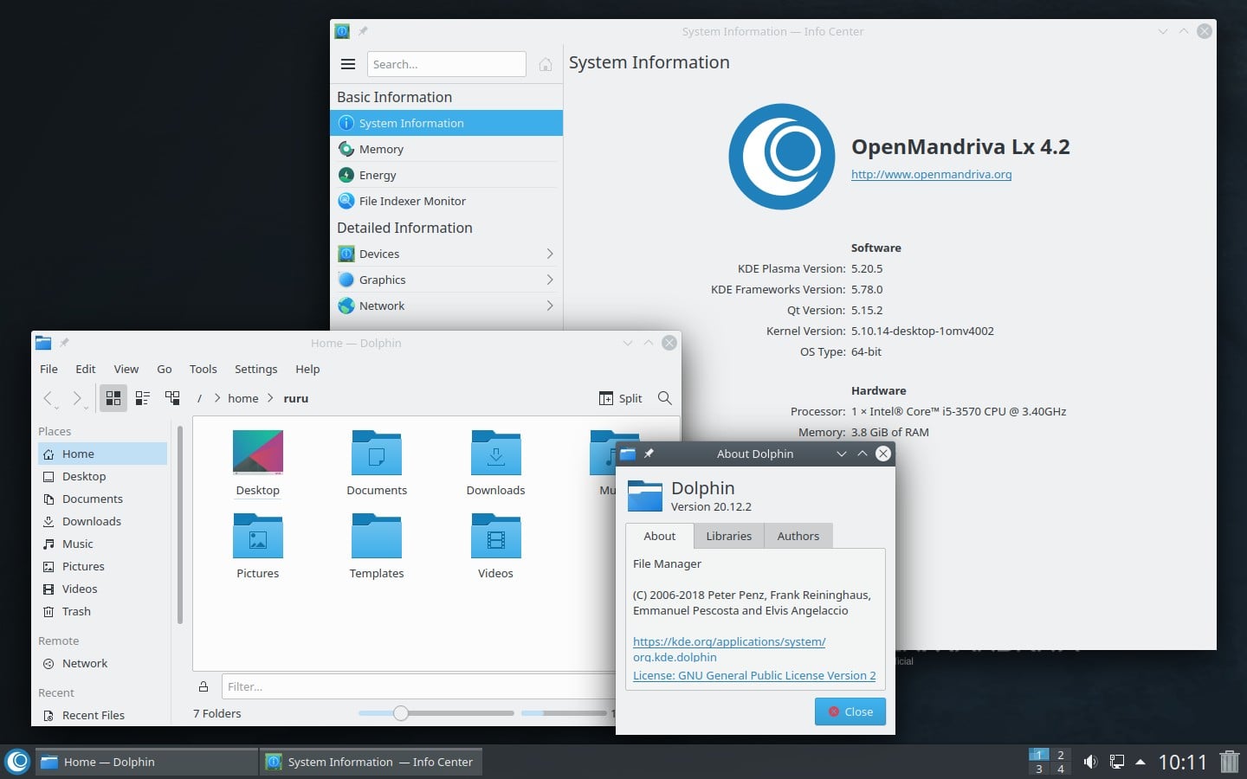Image resolution: width=1247 pixels, height=779 pixels.
Task: Expand the Network entry's chevron
Action: [x=549, y=305]
